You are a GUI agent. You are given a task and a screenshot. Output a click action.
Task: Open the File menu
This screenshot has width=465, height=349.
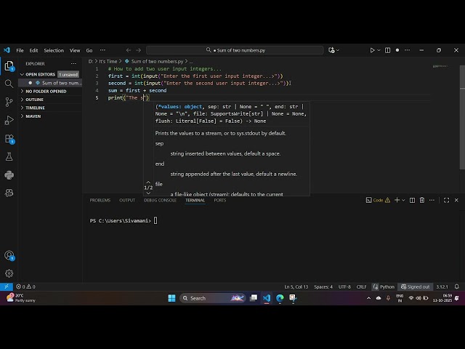coord(20,50)
